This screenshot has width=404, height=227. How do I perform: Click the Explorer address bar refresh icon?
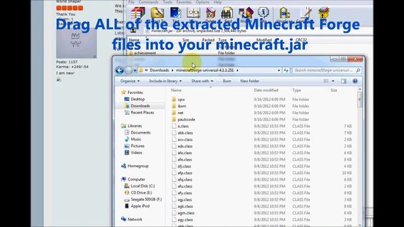pyautogui.click(x=286, y=70)
